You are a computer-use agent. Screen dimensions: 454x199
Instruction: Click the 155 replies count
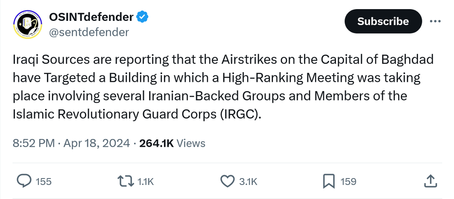pos(44,182)
